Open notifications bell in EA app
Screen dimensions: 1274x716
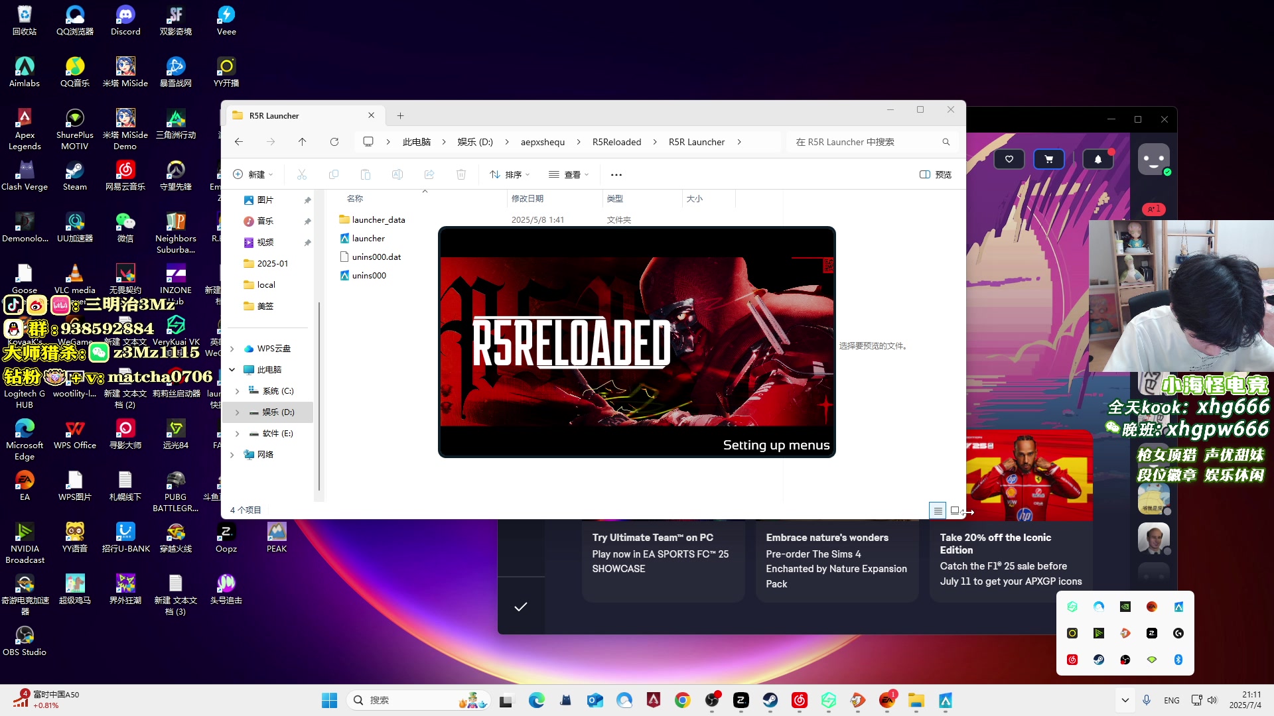1098,159
